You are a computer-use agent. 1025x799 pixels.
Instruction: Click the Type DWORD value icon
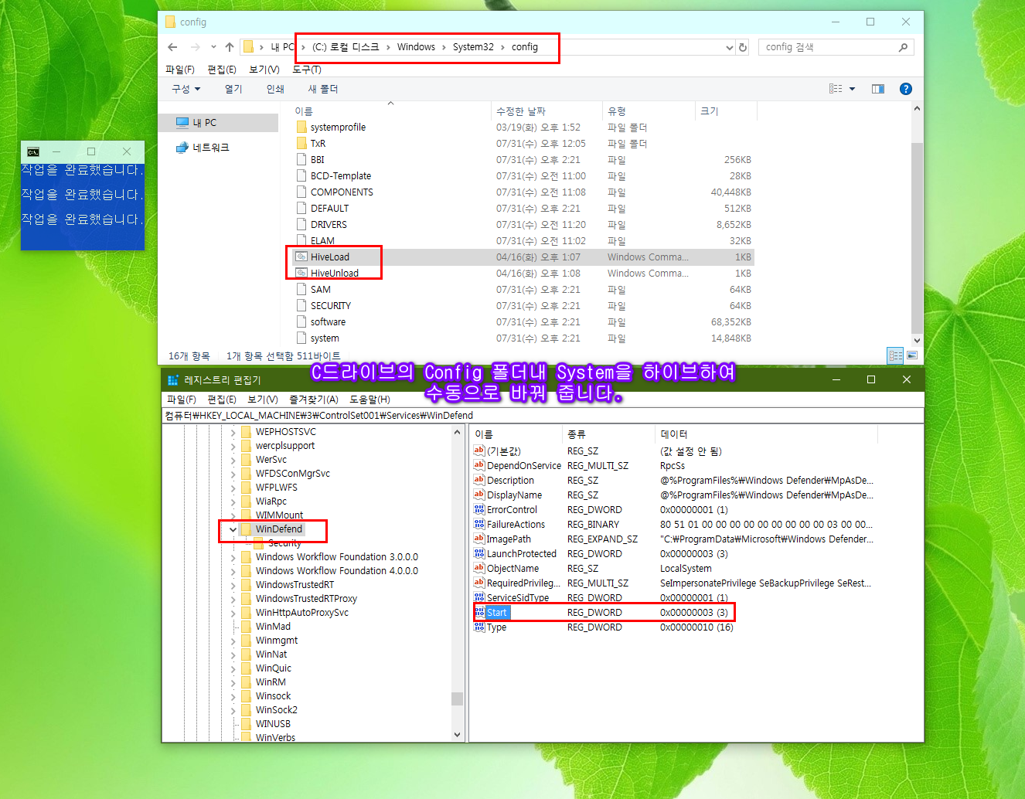pos(479,627)
